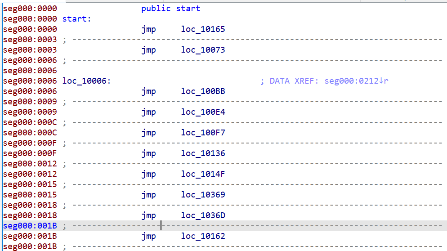Select the 'public start' directive text

click(170, 9)
